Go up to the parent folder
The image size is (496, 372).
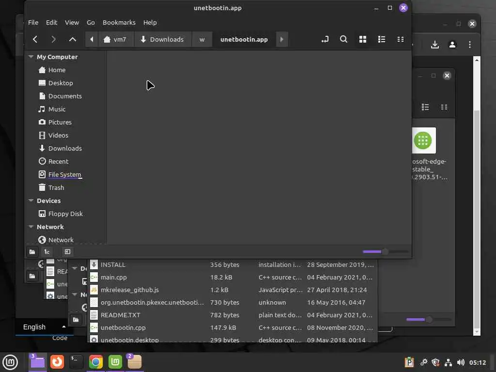tap(73, 39)
